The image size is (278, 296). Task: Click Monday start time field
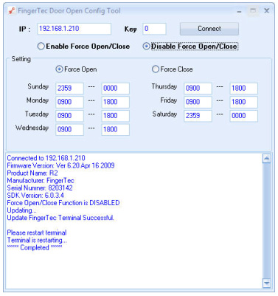click(x=69, y=102)
